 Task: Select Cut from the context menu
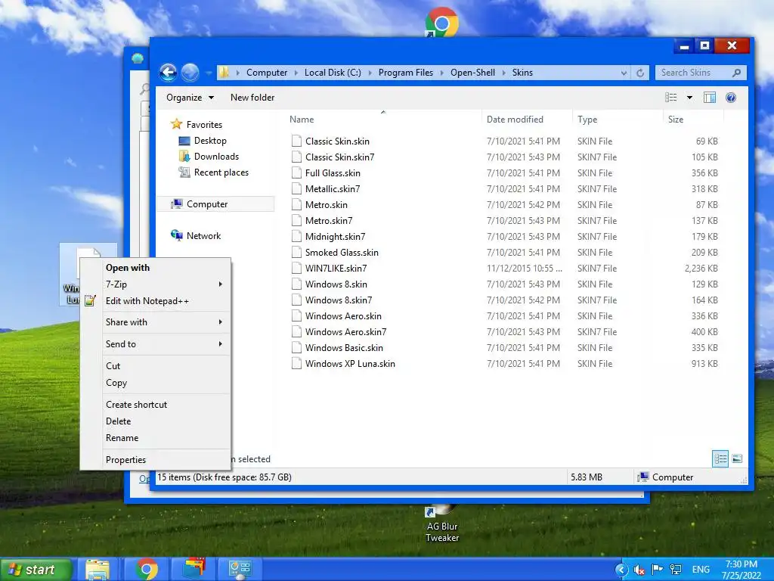[x=113, y=366]
